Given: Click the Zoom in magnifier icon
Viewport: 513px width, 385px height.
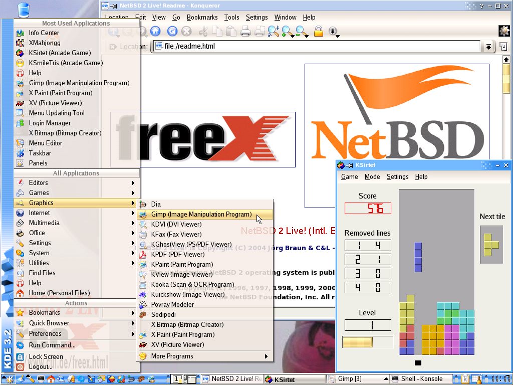Looking at the screenshot, I should point(288,31).
